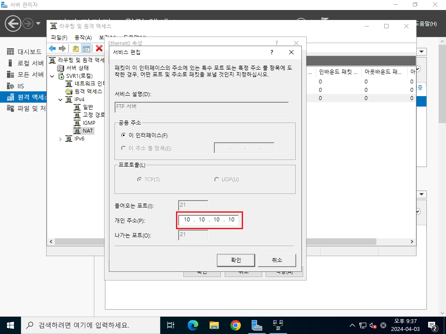Select the TCP(T) protocol radio button
The width and height of the screenshot is (446, 334).
point(139,180)
